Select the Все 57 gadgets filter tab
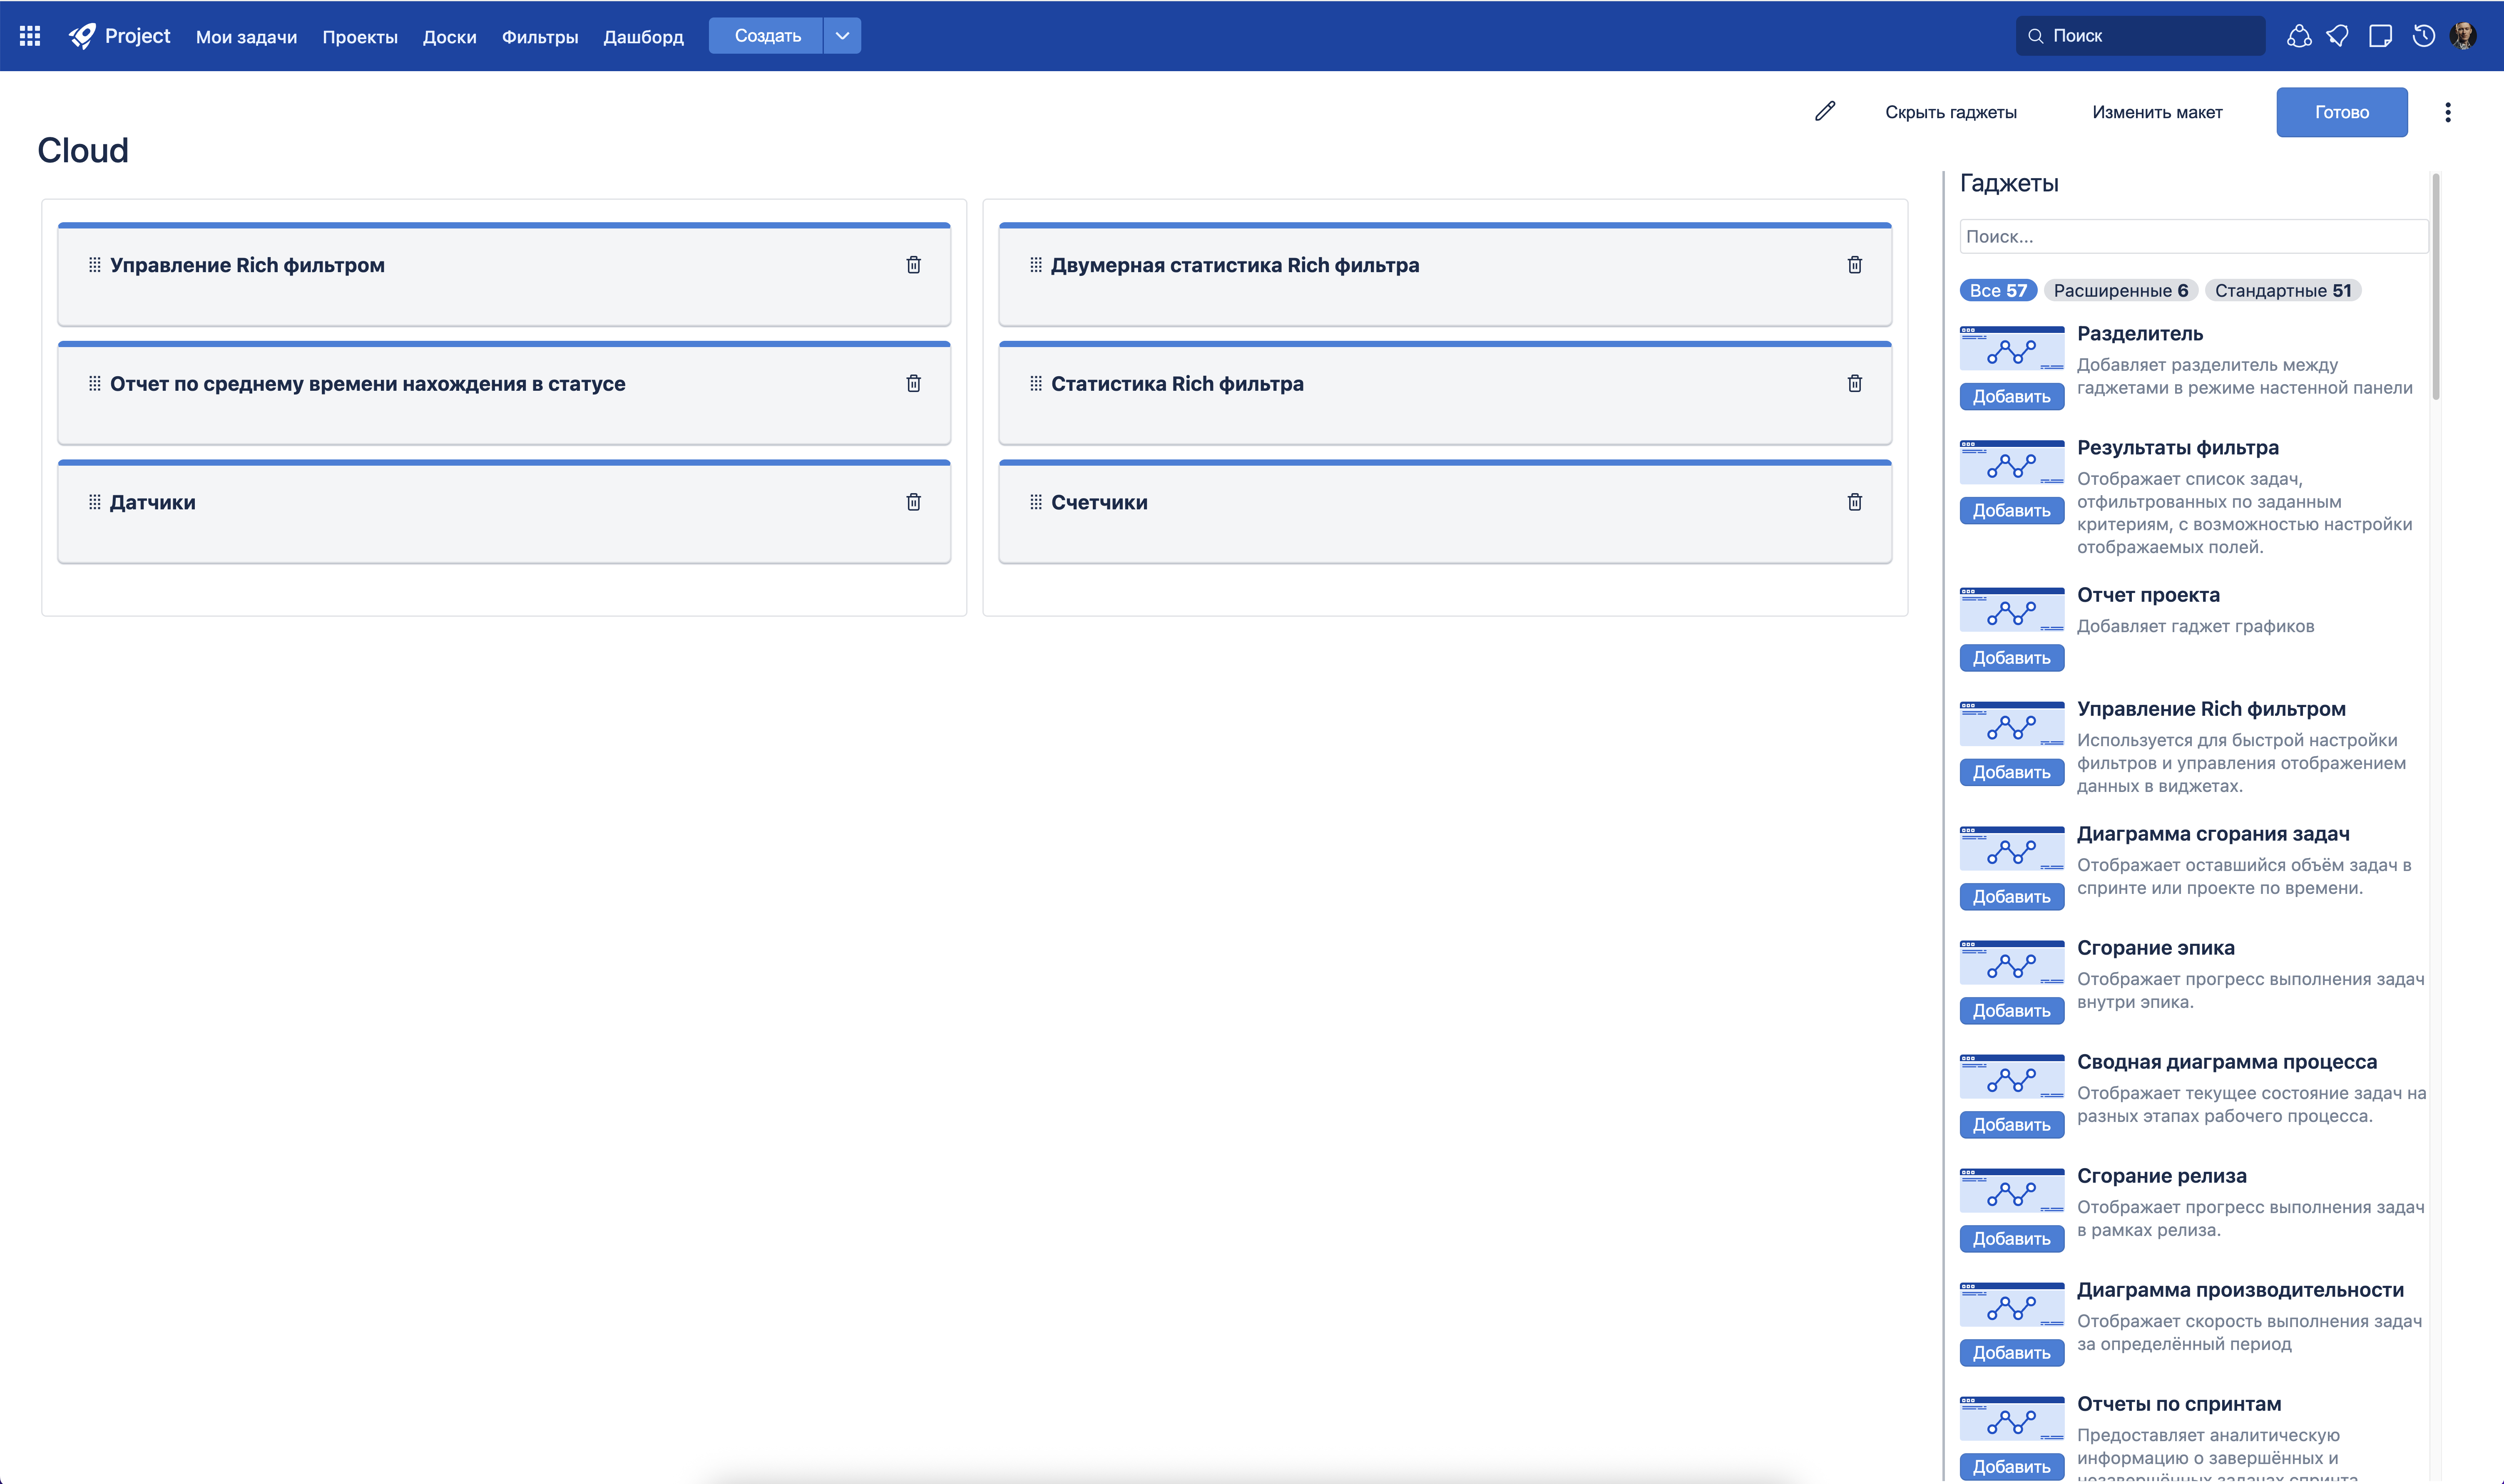Screen dimensions: 2504x1484 point(1998,290)
